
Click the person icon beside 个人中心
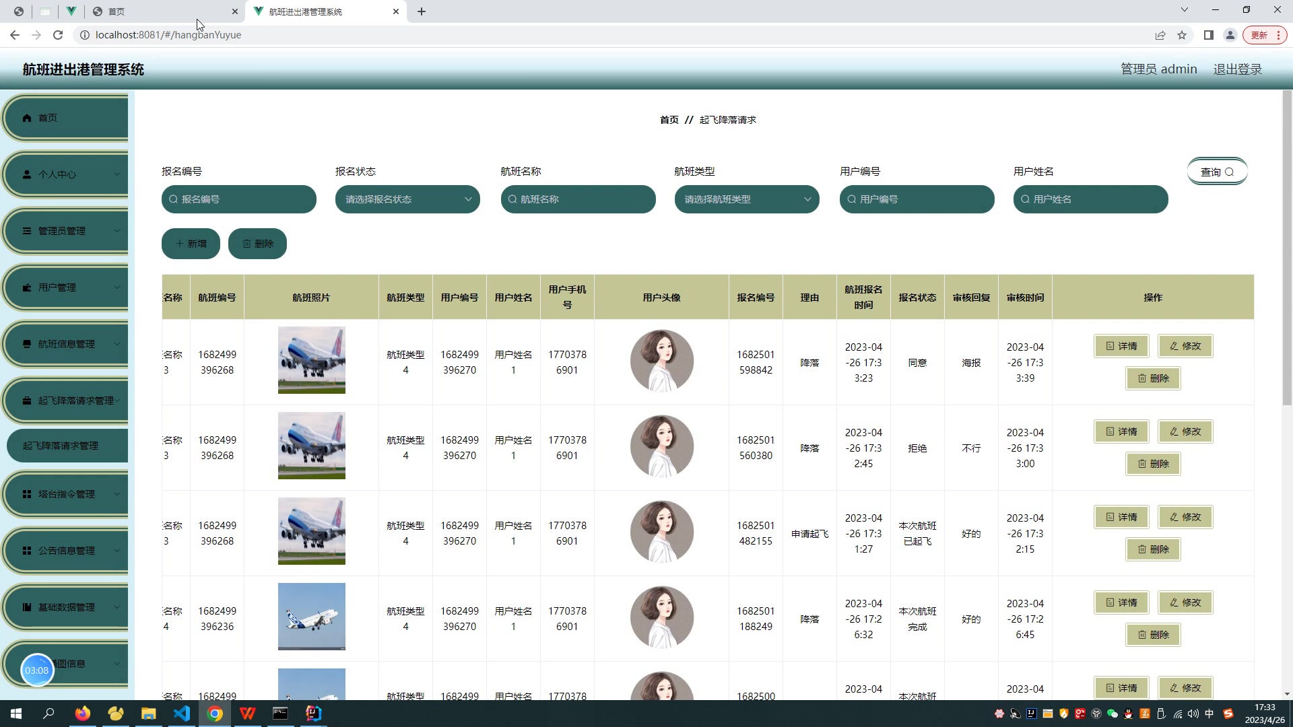(27, 174)
